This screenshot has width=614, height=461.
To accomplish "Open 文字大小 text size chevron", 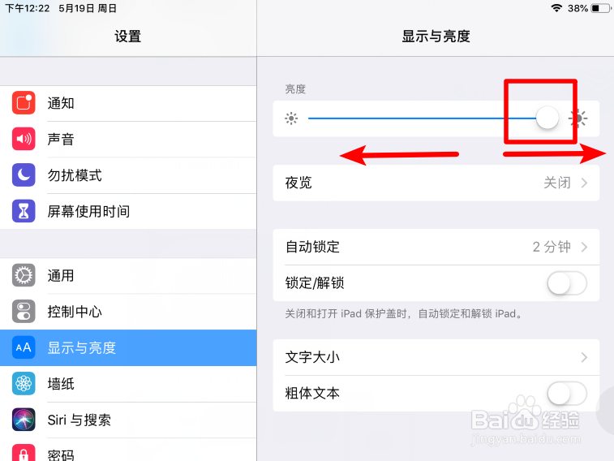I will pyautogui.click(x=584, y=358).
